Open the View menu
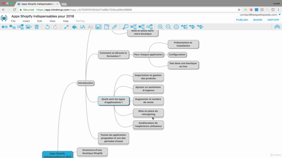 click(52, 21)
